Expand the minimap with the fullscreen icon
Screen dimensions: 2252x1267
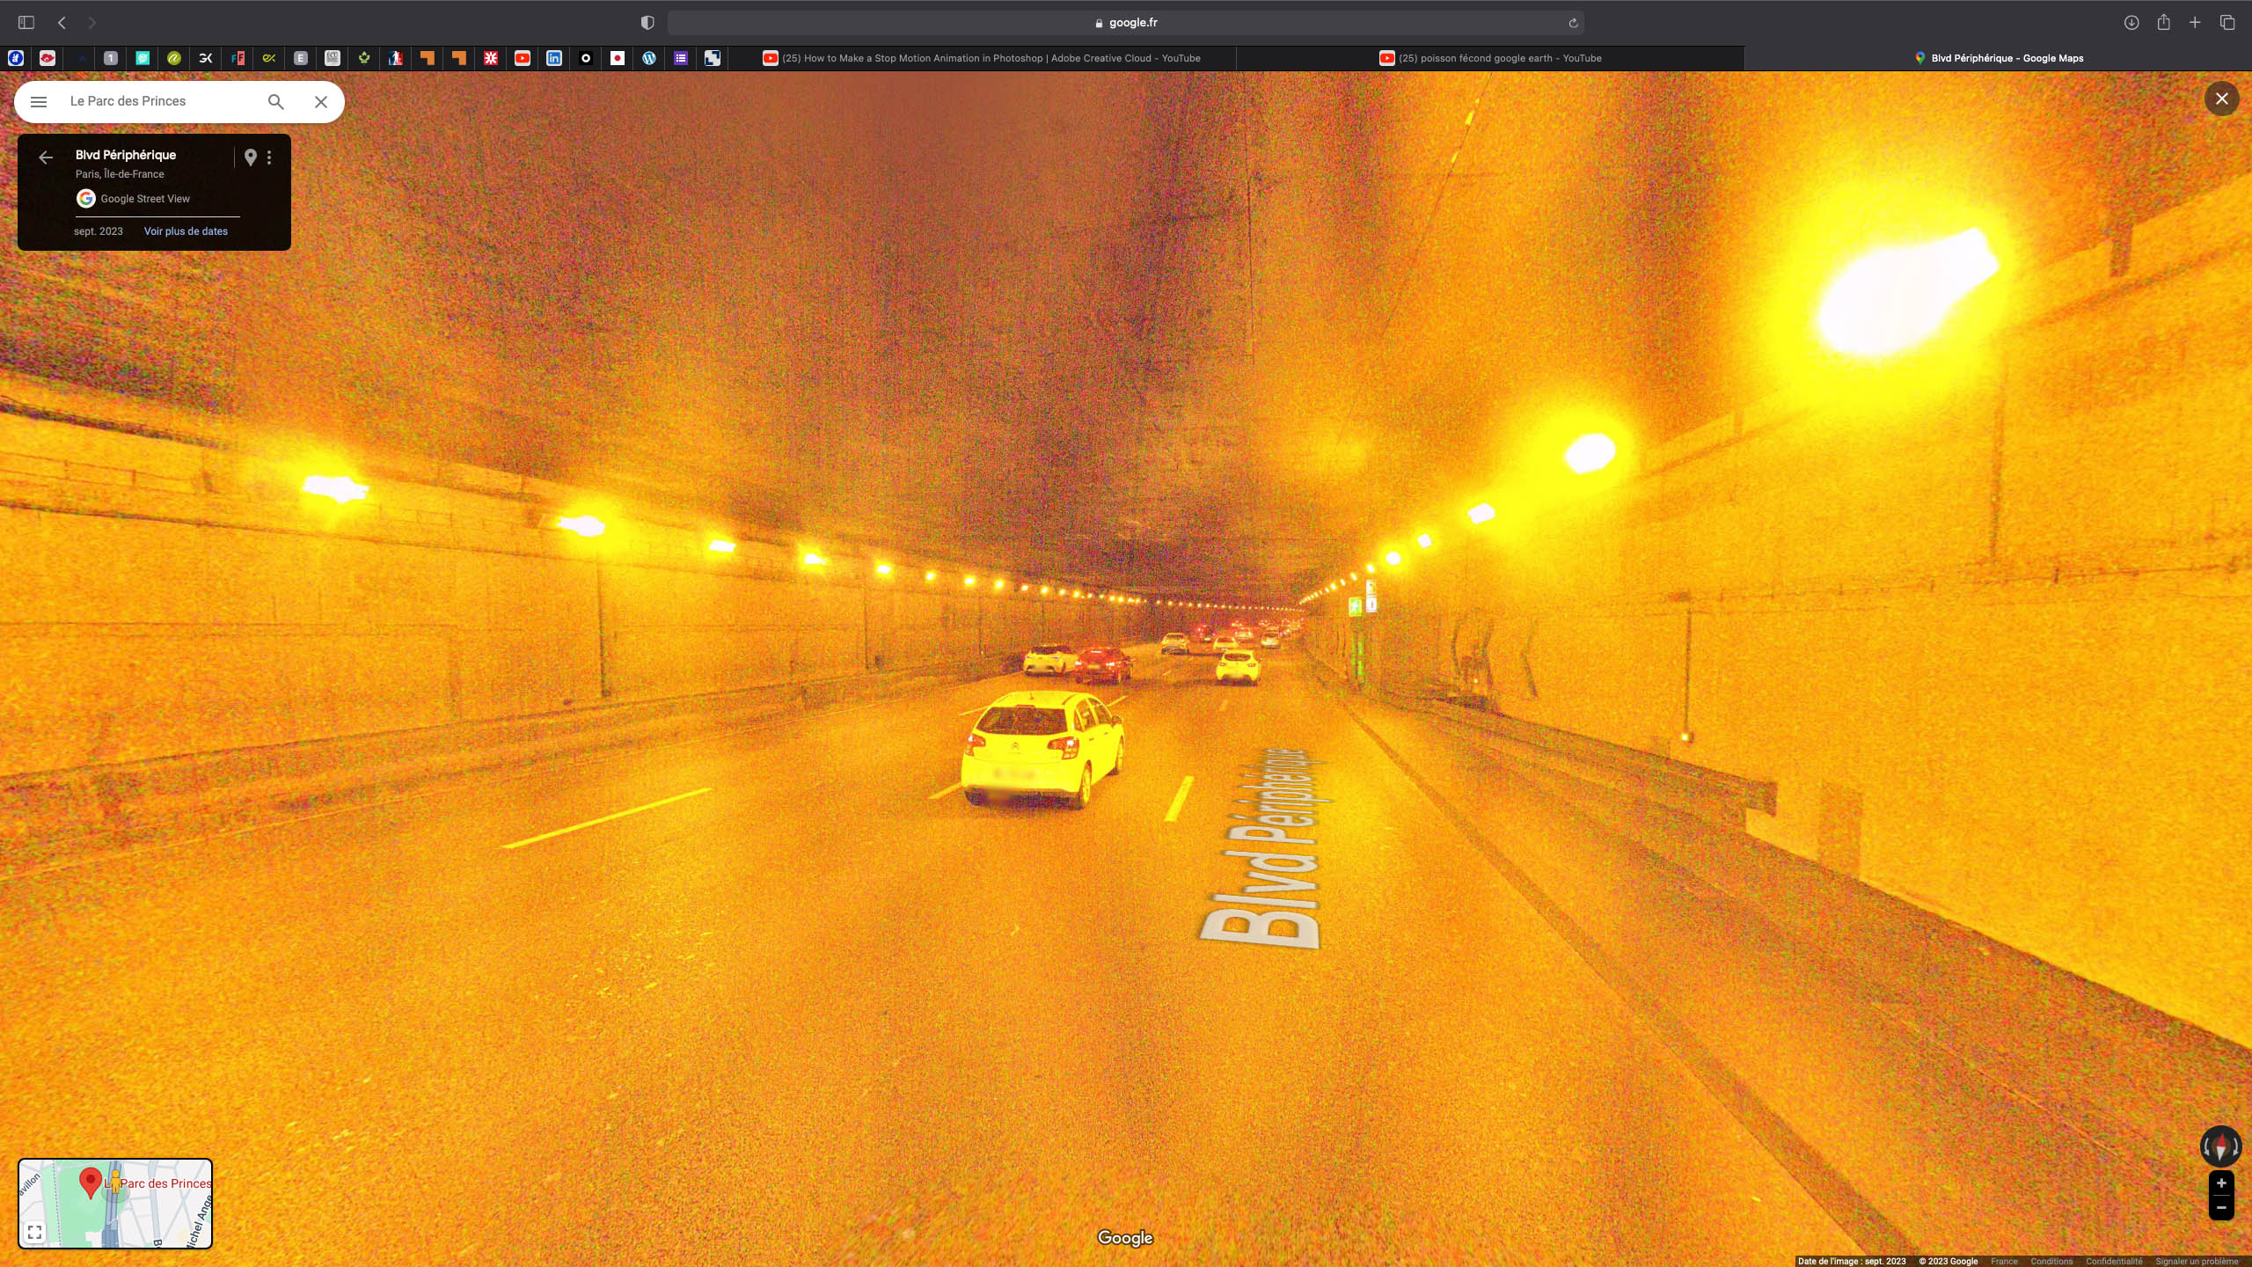[34, 1232]
